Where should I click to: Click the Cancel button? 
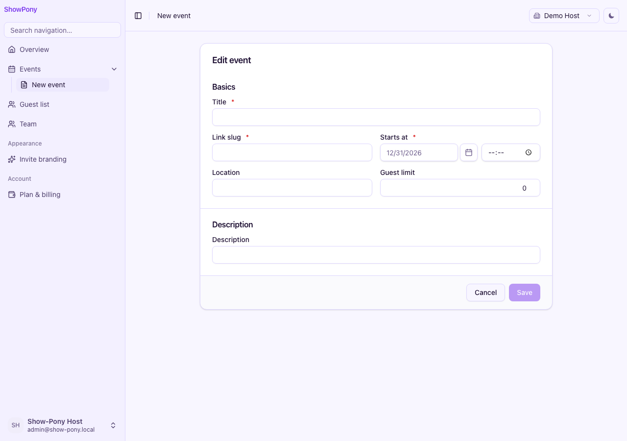pos(485,293)
